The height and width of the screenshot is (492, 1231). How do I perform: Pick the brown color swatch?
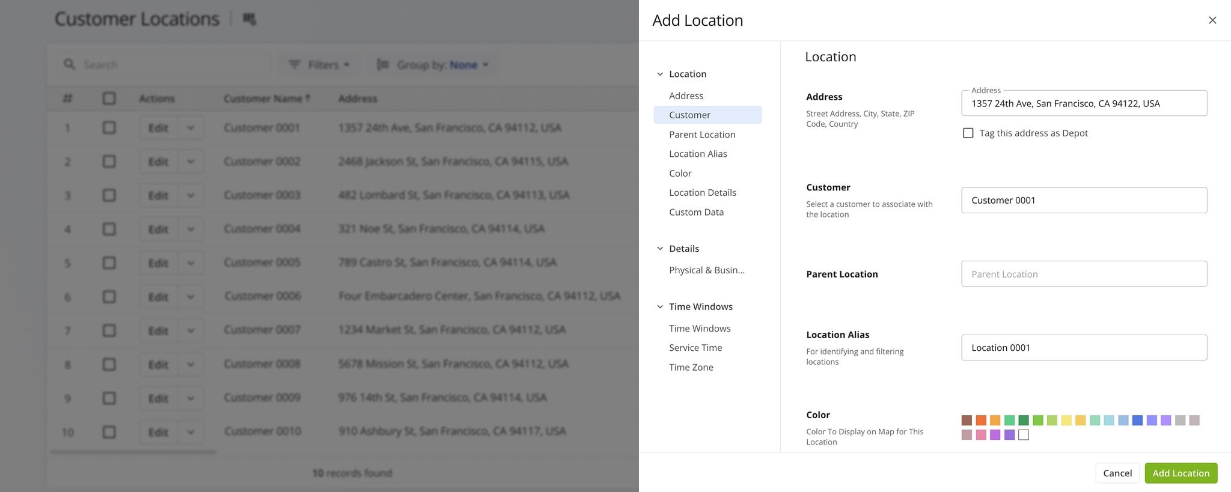(x=967, y=421)
